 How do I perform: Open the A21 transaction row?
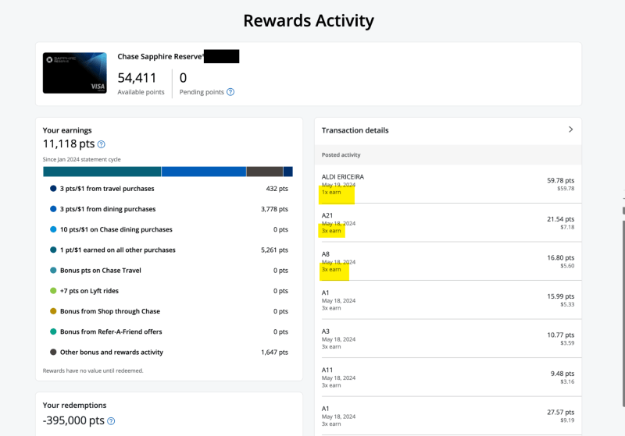point(448,223)
